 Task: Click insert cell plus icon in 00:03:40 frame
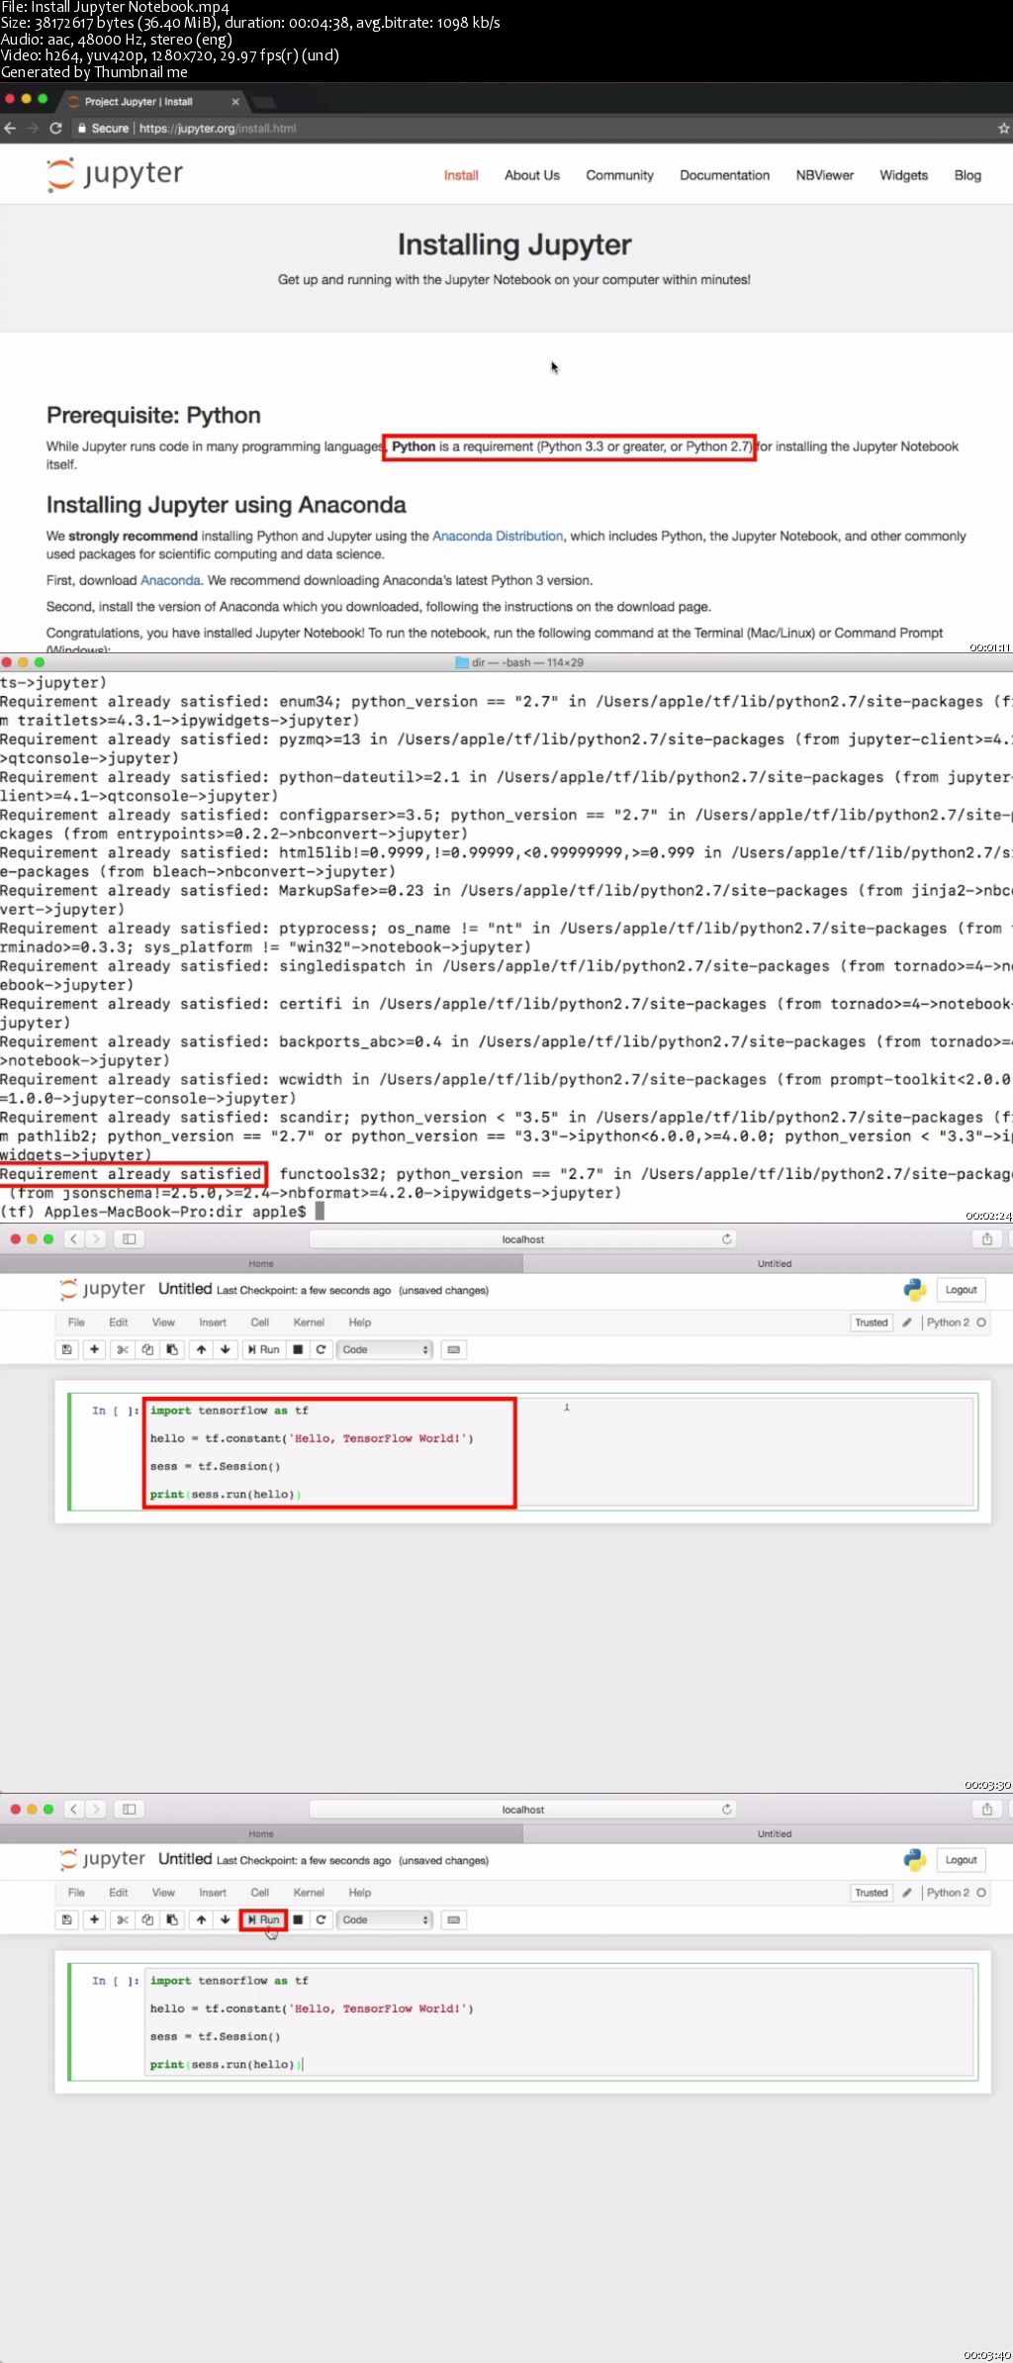coord(94,1920)
